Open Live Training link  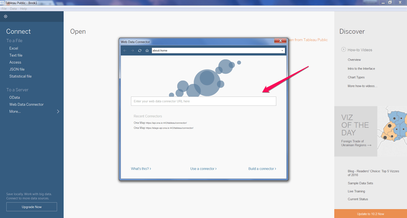356,191
